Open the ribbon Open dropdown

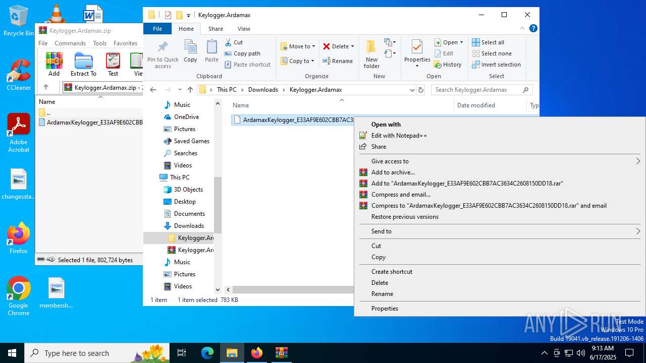point(449,42)
